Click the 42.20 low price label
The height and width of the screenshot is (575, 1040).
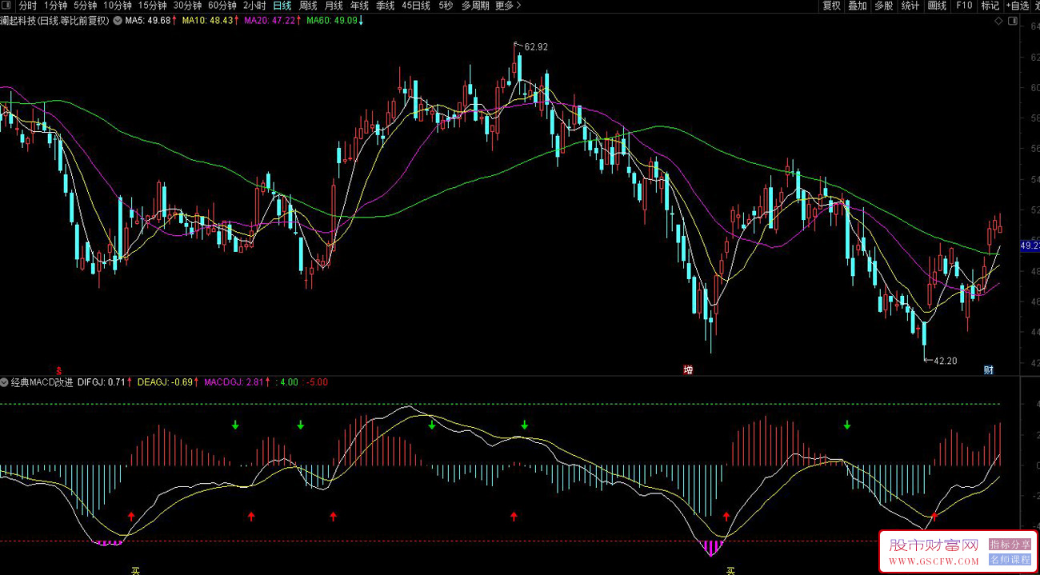point(946,361)
